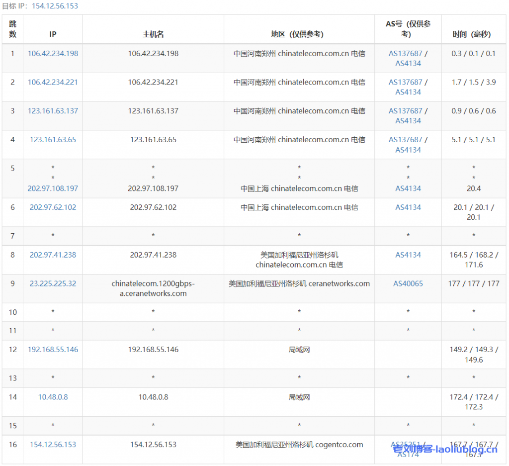Image resolution: width=509 pixels, height=466 pixels.
Task: Click the 106.42.234.221 IP link
Action: click(53, 82)
